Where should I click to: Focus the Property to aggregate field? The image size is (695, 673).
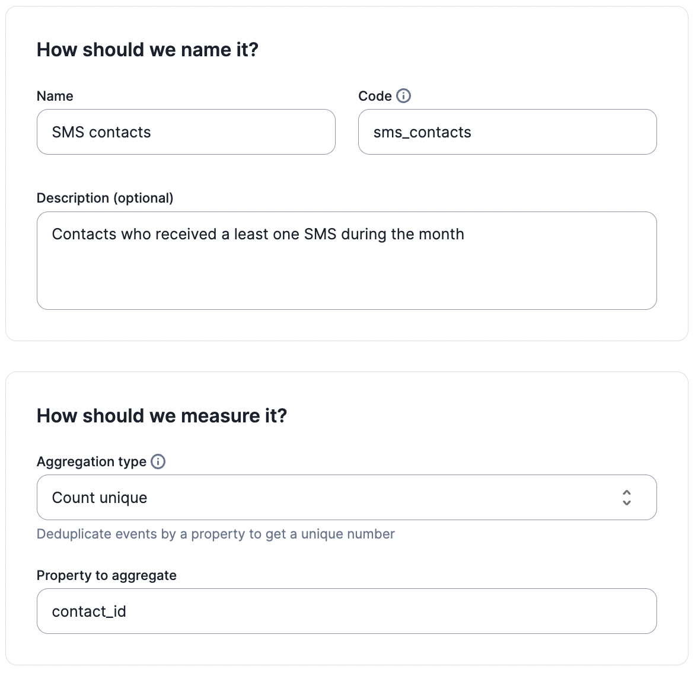click(x=347, y=611)
